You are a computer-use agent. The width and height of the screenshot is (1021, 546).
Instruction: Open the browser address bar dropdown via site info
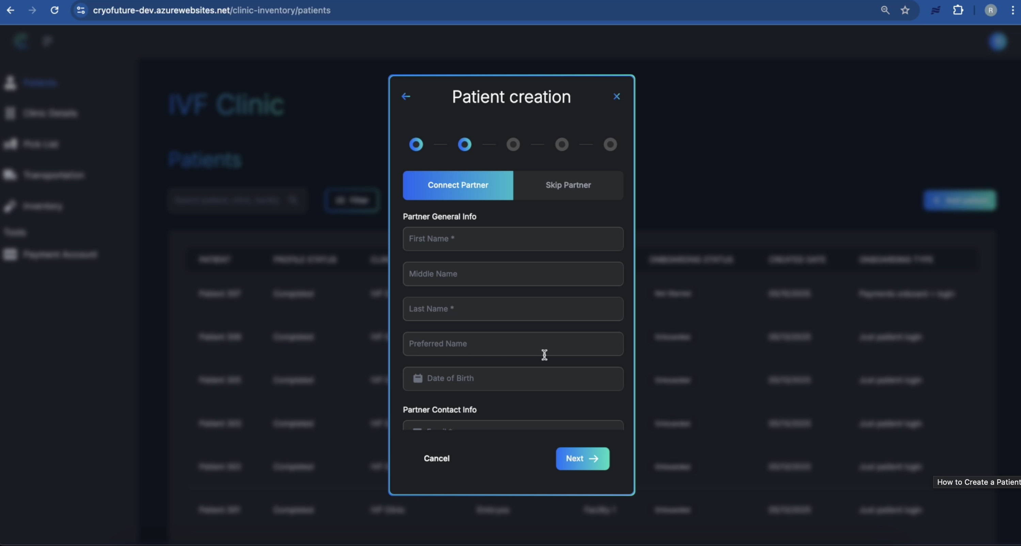pyautogui.click(x=80, y=10)
